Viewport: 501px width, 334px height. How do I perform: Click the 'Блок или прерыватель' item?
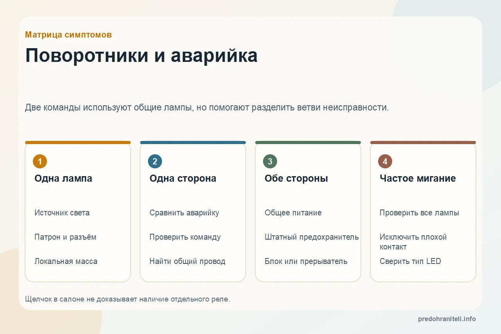[306, 262]
